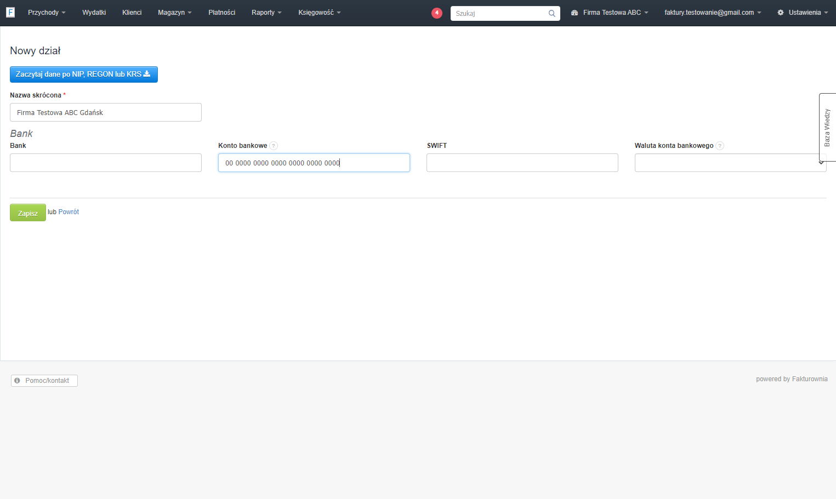836x499 pixels.
Task: Open the Raporty dropdown menu
Action: pyautogui.click(x=266, y=13)
